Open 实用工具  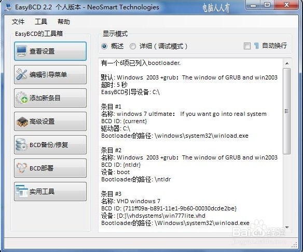[x=50, y=191]
